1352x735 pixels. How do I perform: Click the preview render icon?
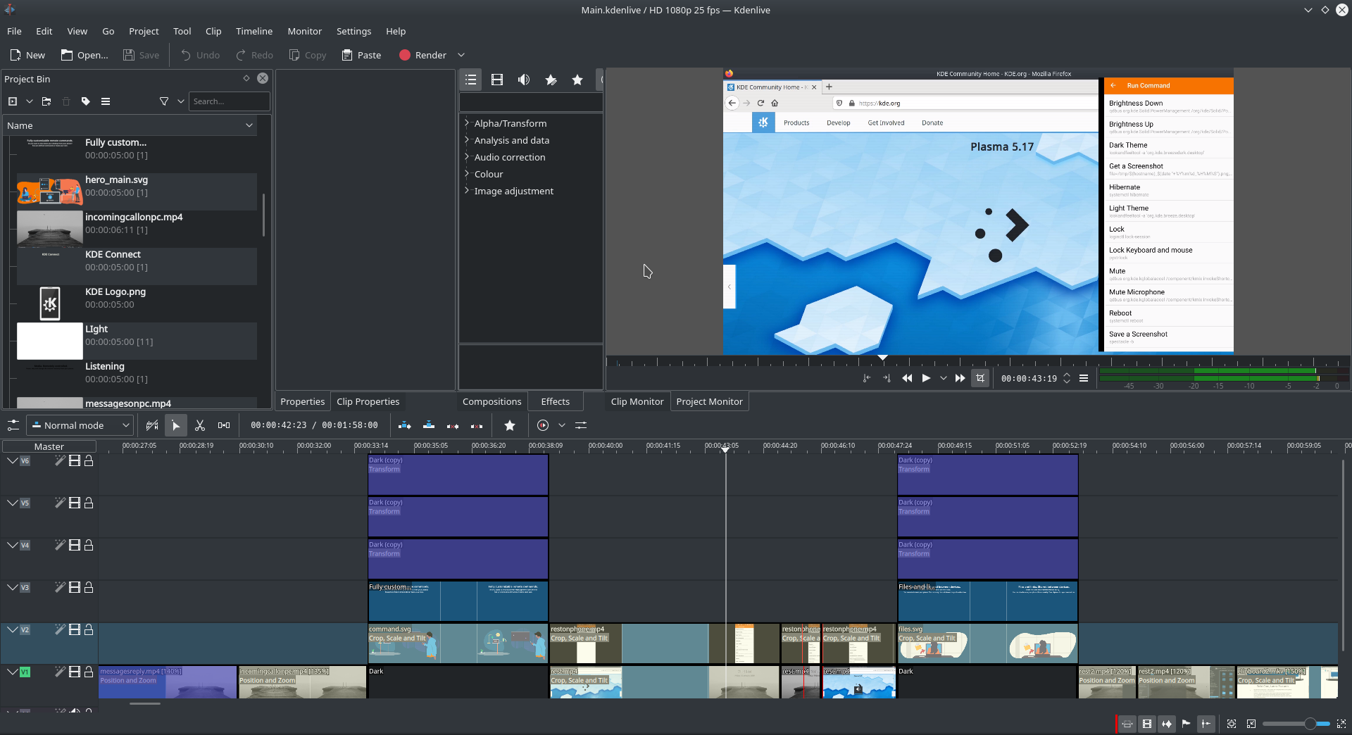coord(543,425)
